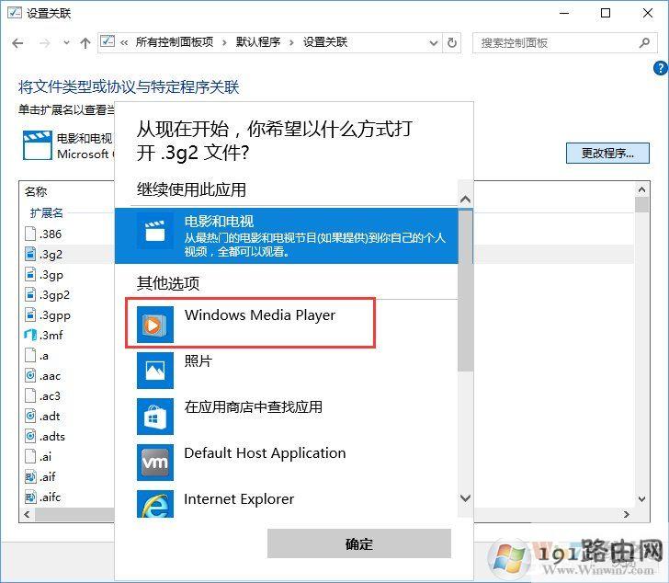Image resolution: width=669 pixels, height=583 pixels.
Task: Click the icon beside .aif
Action: [30, 476]
